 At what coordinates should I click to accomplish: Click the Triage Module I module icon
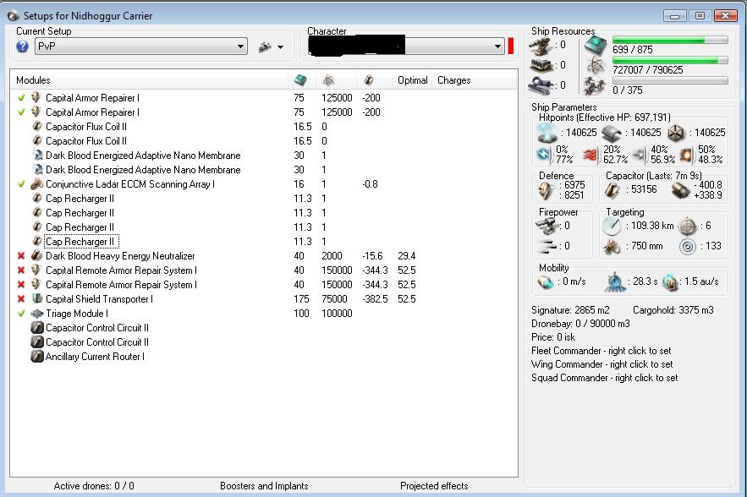tap(36, 314)
